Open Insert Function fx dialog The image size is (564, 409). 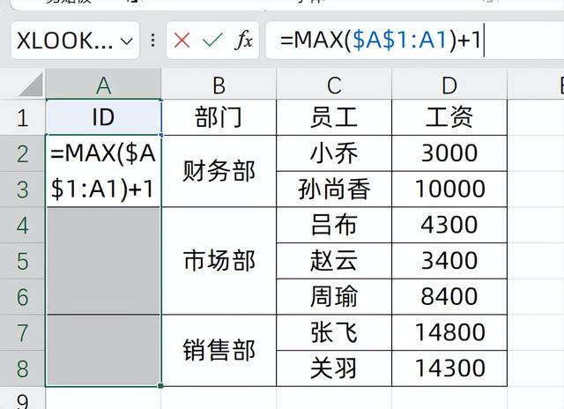tap(244, 40)
